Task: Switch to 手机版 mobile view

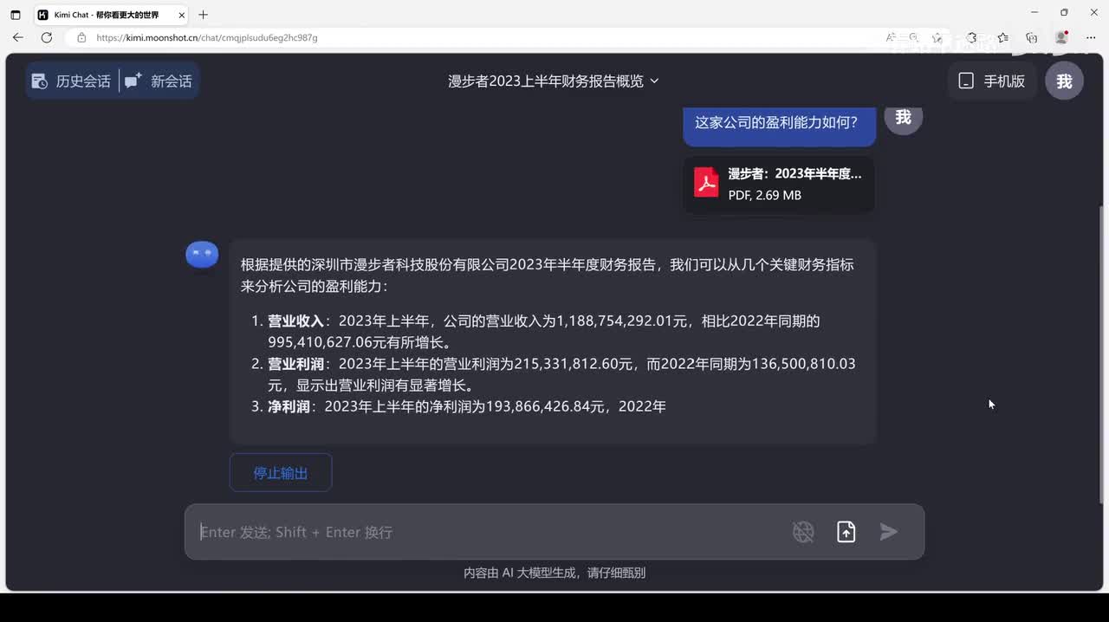Action: [991, 81]
